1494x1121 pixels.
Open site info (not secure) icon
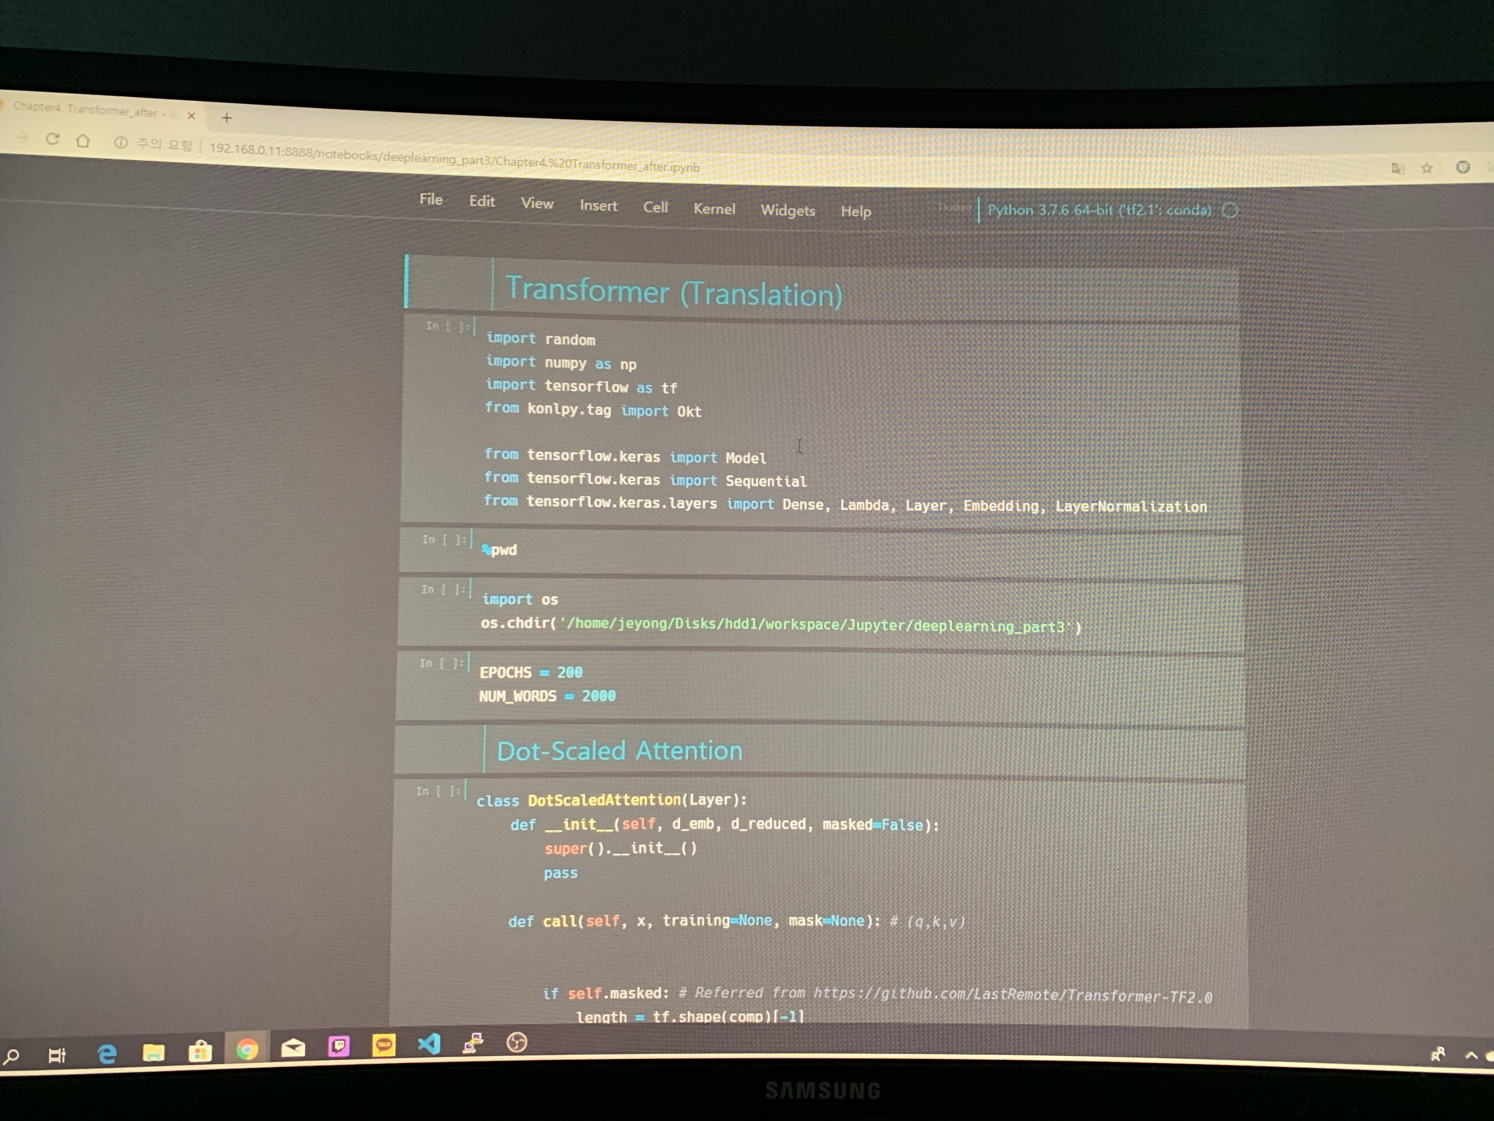121,143
